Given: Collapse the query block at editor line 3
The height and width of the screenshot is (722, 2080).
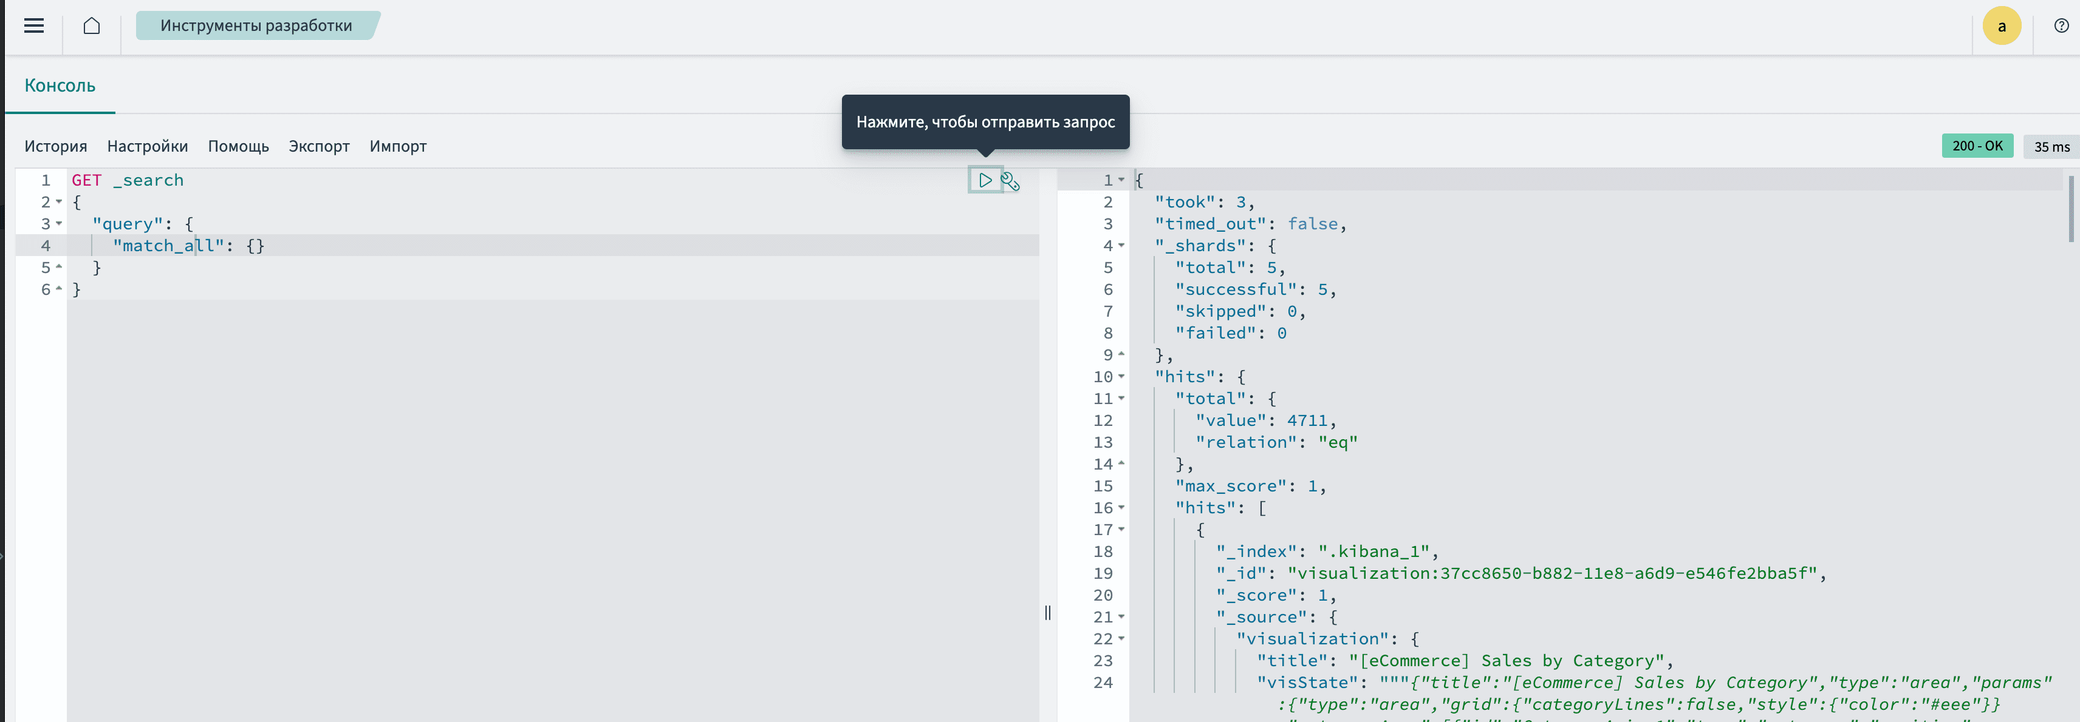Looking at the screenshot, I should [x=59, y=224].
